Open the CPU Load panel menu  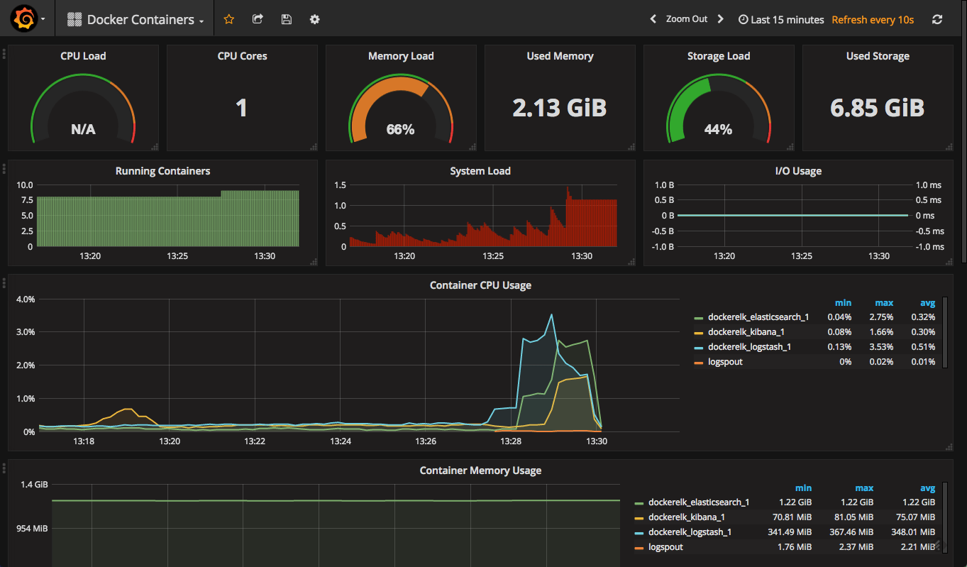pos(83,55)
